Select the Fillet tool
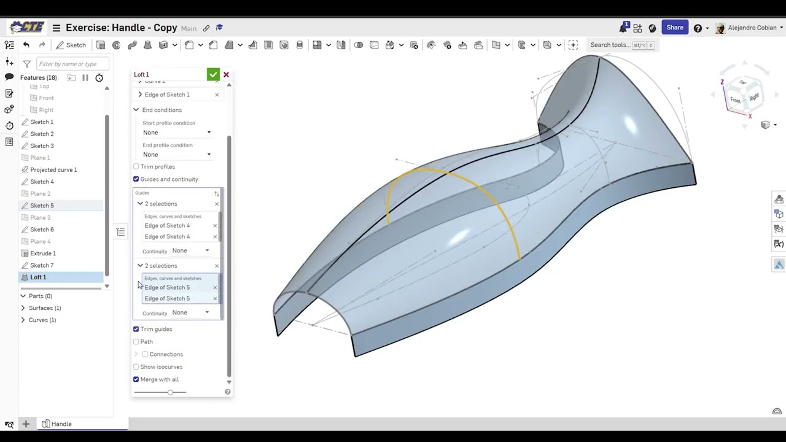 point(189,45)
